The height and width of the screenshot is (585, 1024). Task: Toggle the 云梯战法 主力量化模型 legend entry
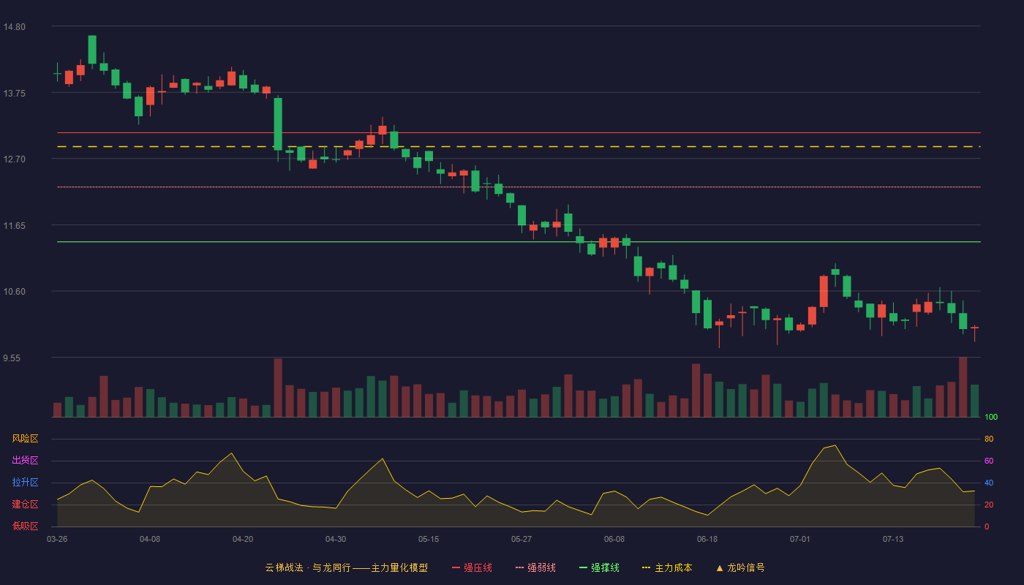(x=346, y=567)
